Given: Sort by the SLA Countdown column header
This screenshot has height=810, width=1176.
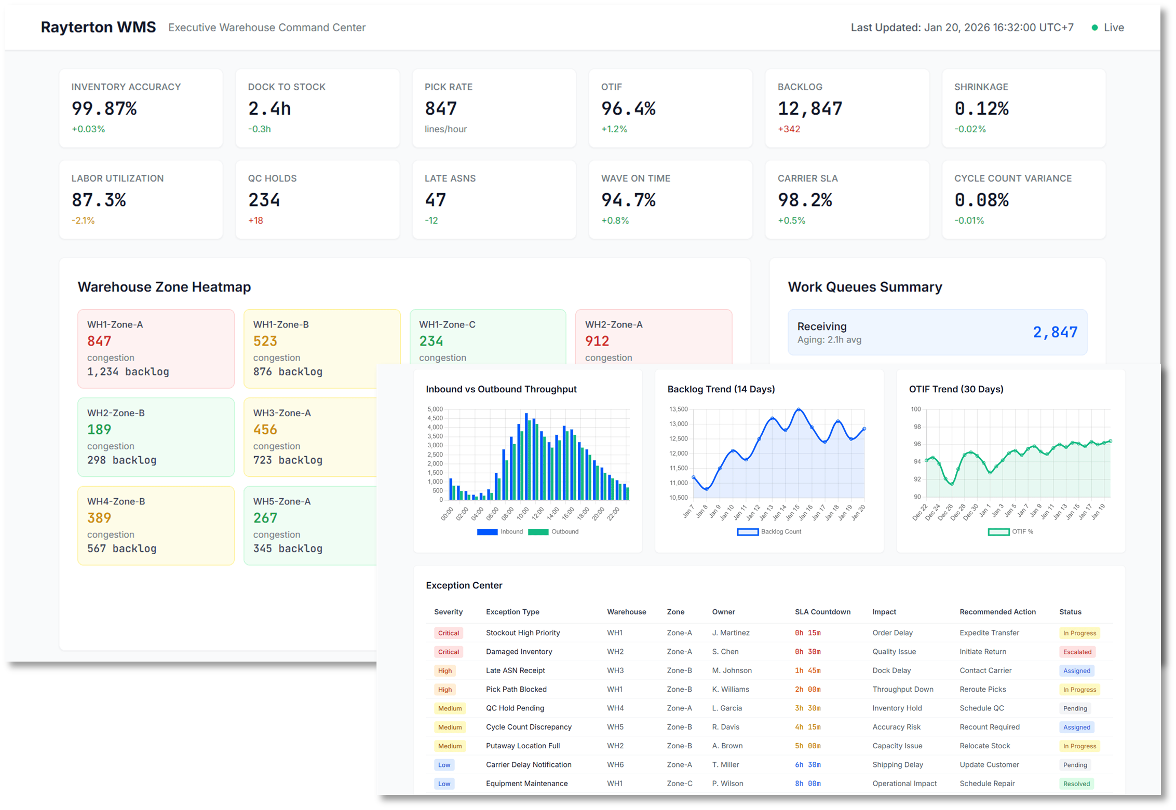Looking at the screenshot, I should (x=822, y=612).
